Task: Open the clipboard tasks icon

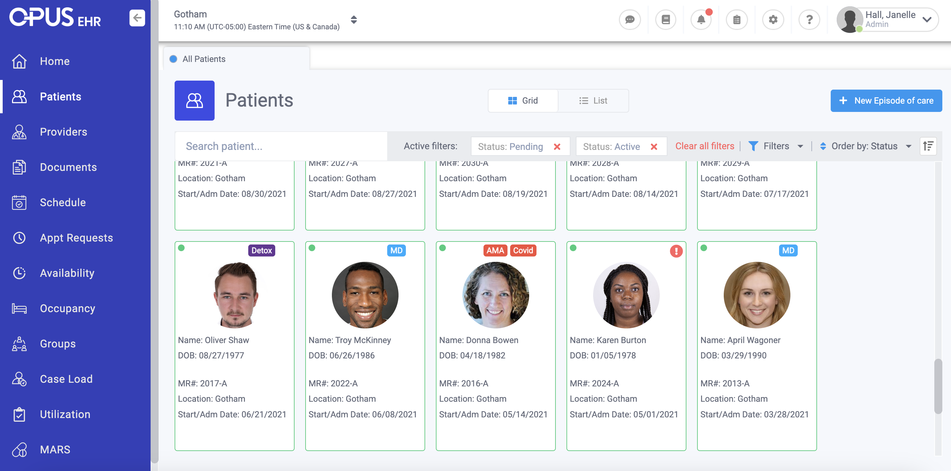Action: [x=736, y=20]
